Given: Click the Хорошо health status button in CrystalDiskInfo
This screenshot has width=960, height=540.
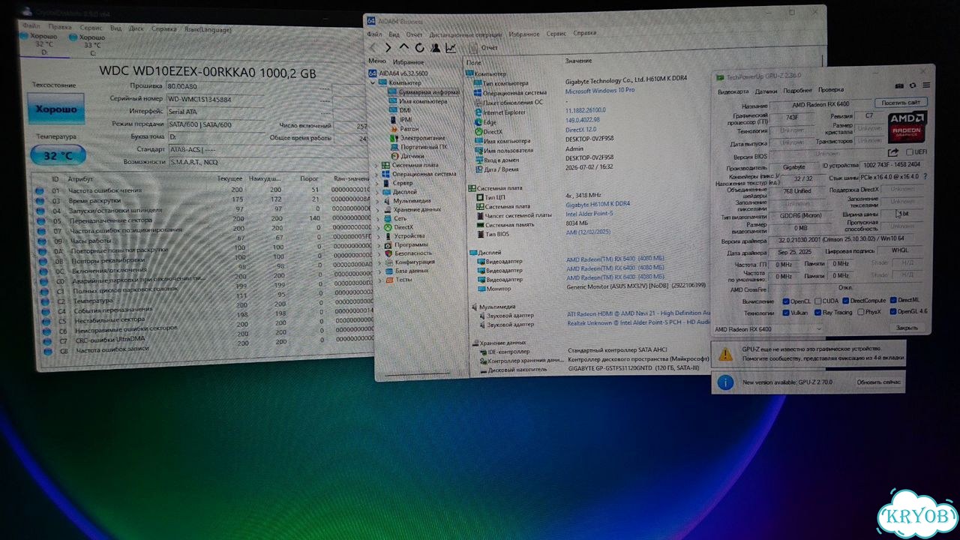Looking at the screenshot, I should tap(55, 109).
